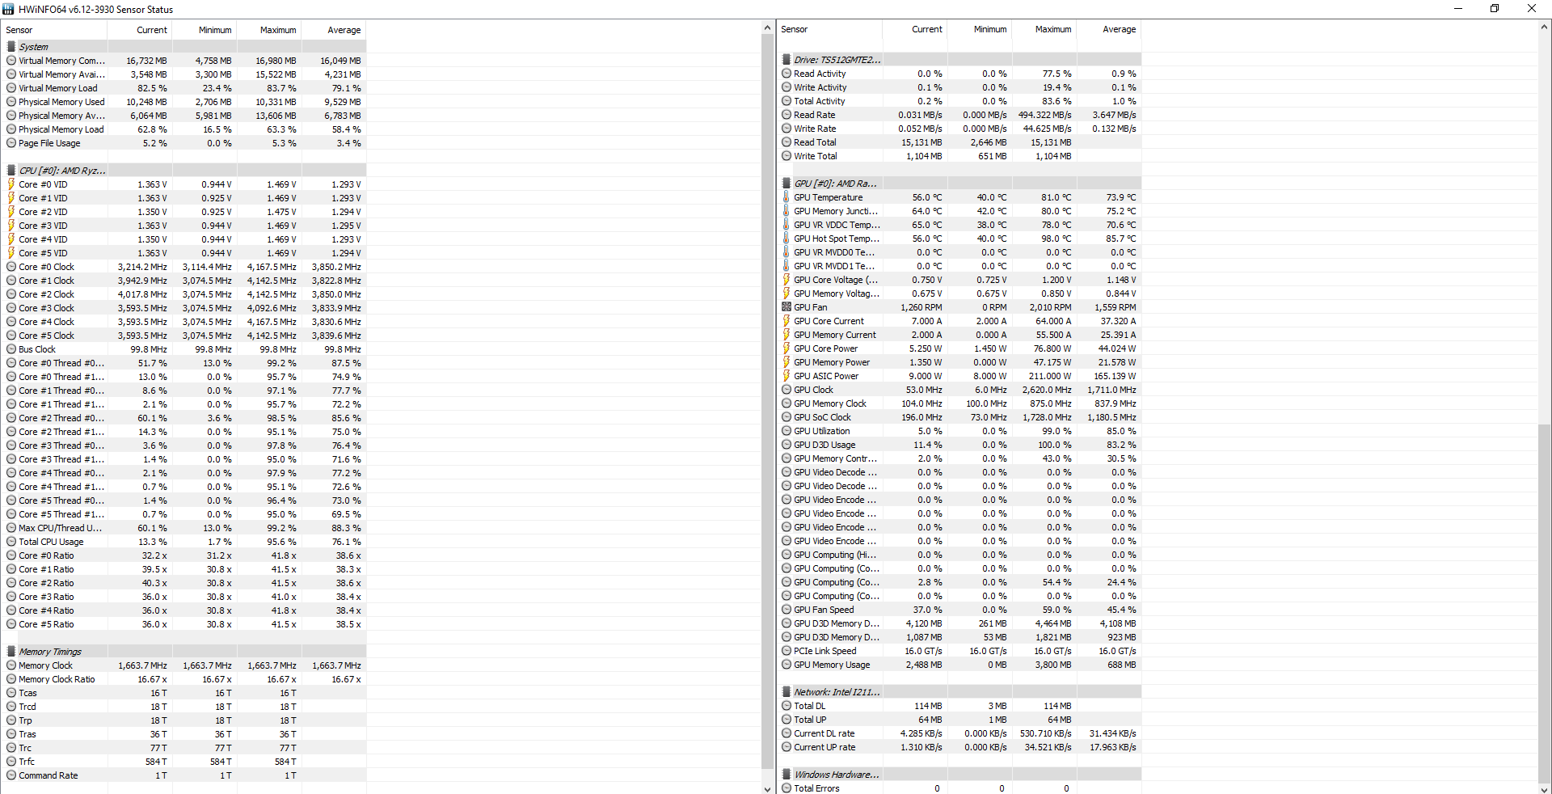Viewport: 1552px width, 794px height.
Task: Click the lightning icon next to Core #0 VID
Action: (x=11, y=184)
